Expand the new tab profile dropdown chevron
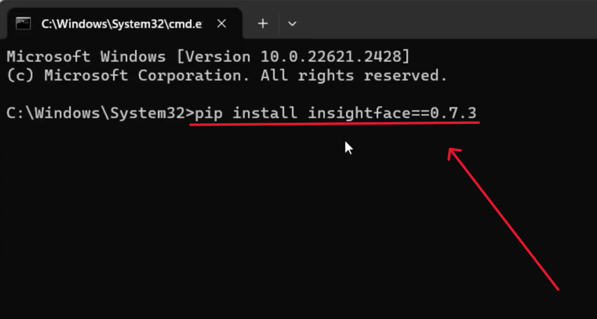 tap(292, 24)
